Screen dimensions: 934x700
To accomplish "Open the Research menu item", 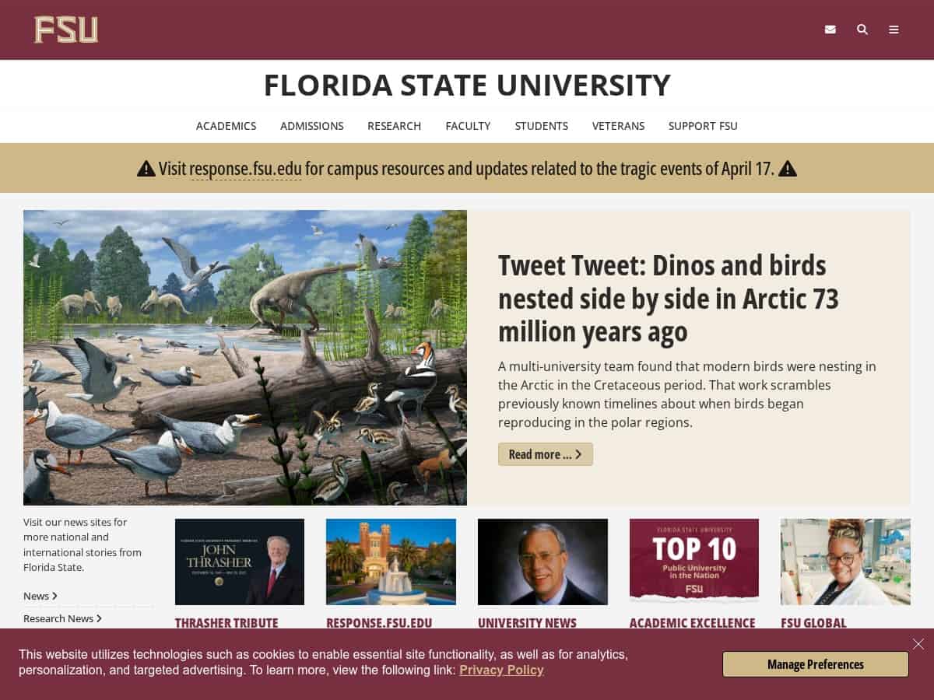I will (395, 126).
